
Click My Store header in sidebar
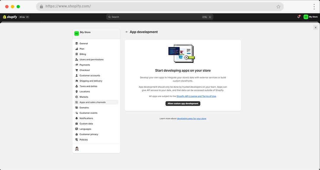96,34
